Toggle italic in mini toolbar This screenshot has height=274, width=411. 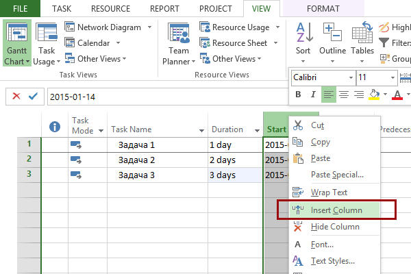[314, 95]
